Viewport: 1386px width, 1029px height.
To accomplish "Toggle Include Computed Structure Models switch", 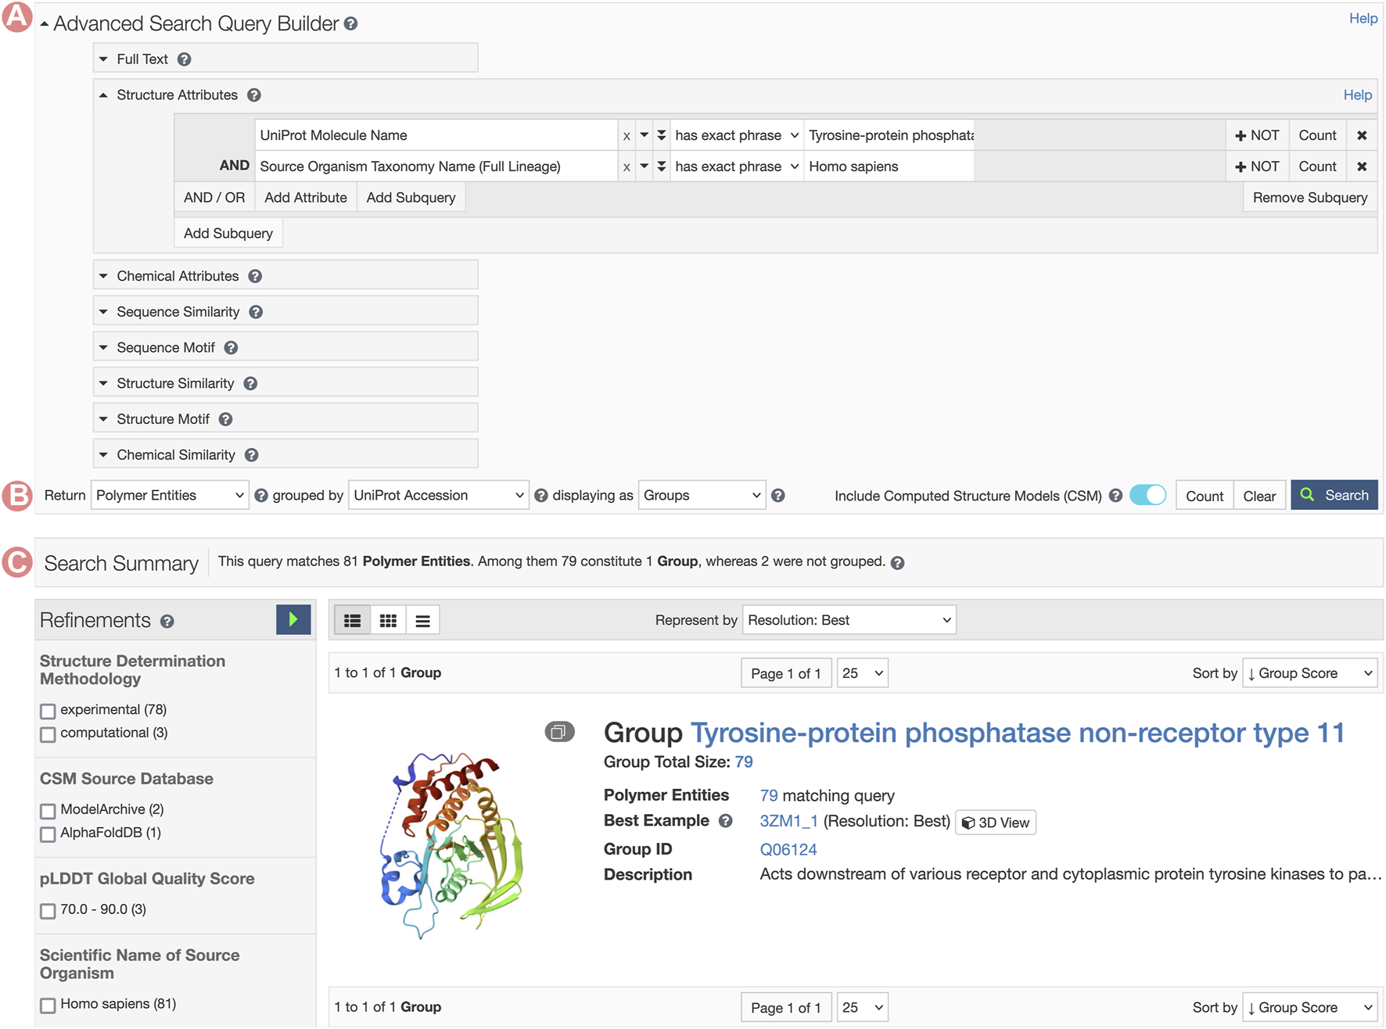I will click(1147, 495).
